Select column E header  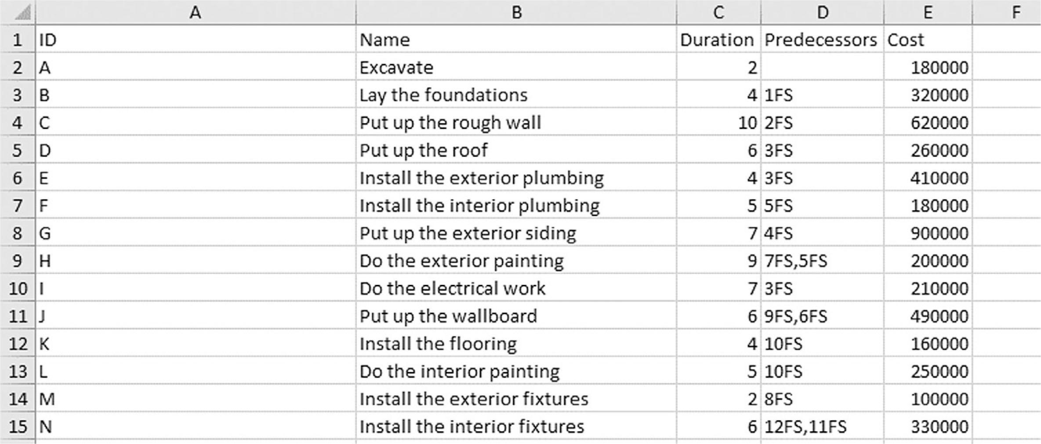(928, 13)
